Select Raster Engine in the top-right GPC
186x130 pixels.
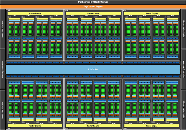pyautogui.click(x=151, y=13)
